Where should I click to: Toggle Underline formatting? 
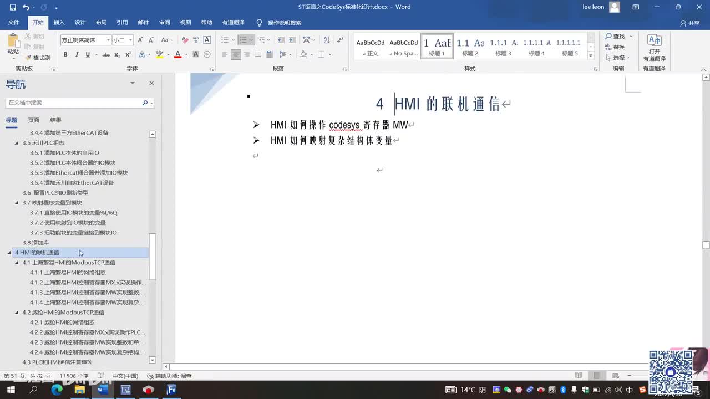[x=87, y=54]
